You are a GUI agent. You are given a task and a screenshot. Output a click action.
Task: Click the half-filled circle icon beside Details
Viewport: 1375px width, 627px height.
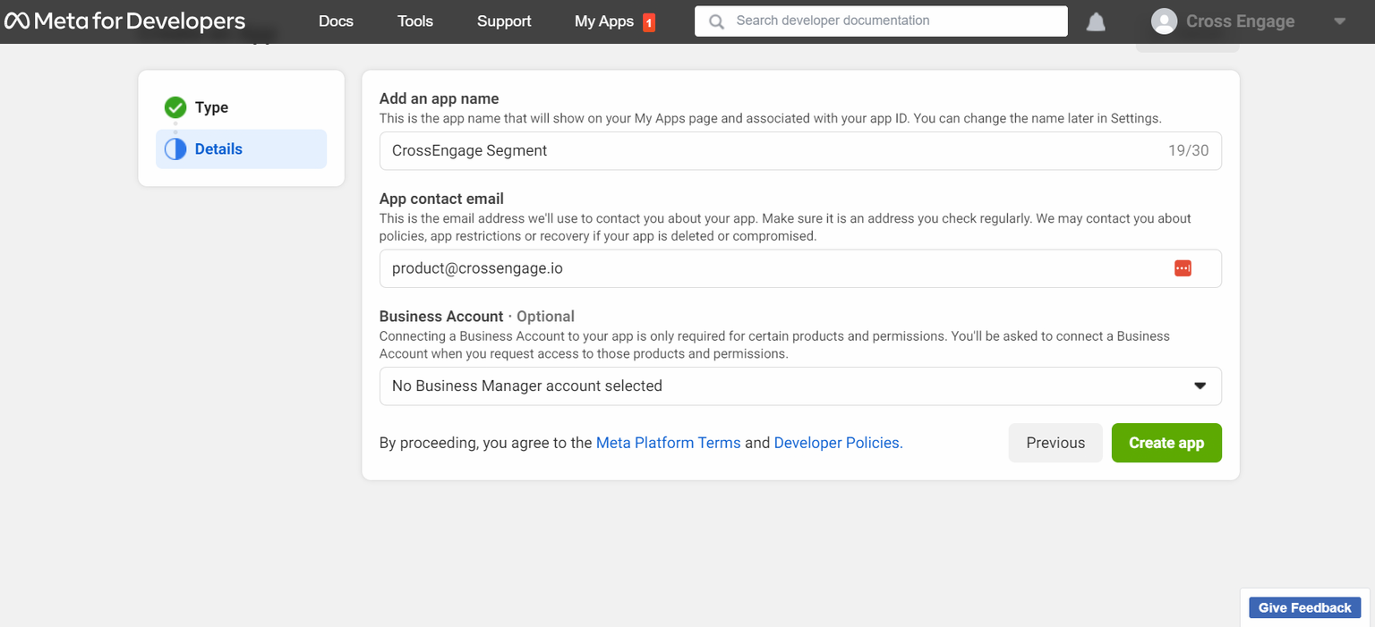tap(175, 149)
